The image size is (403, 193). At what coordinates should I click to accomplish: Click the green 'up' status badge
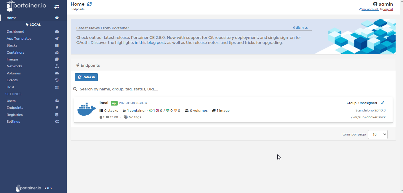pos(114,103)
